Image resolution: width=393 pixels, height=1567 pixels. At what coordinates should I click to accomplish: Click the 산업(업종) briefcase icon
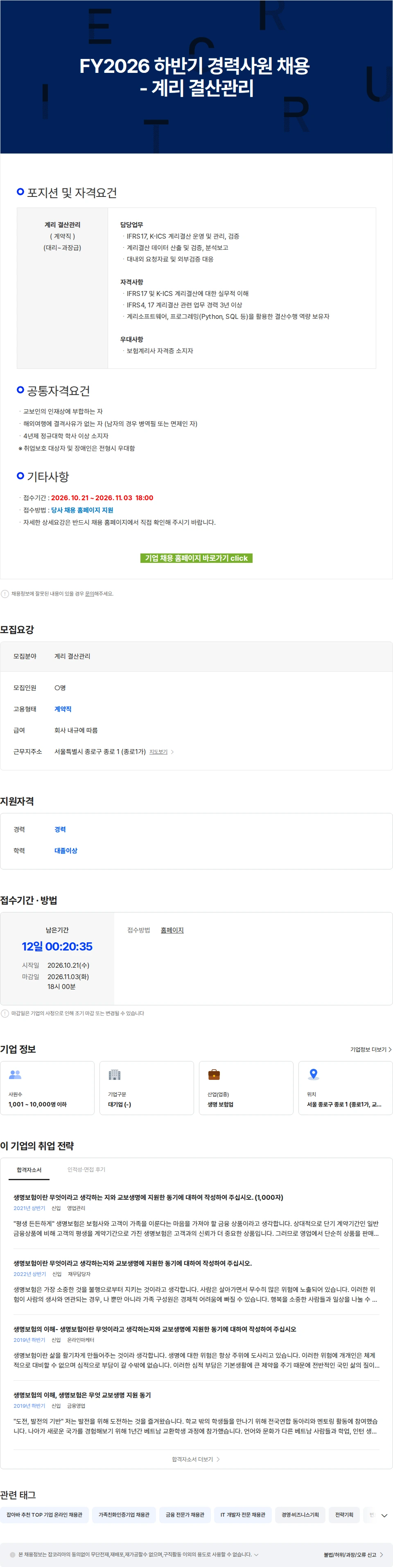tap(214, 1075)
